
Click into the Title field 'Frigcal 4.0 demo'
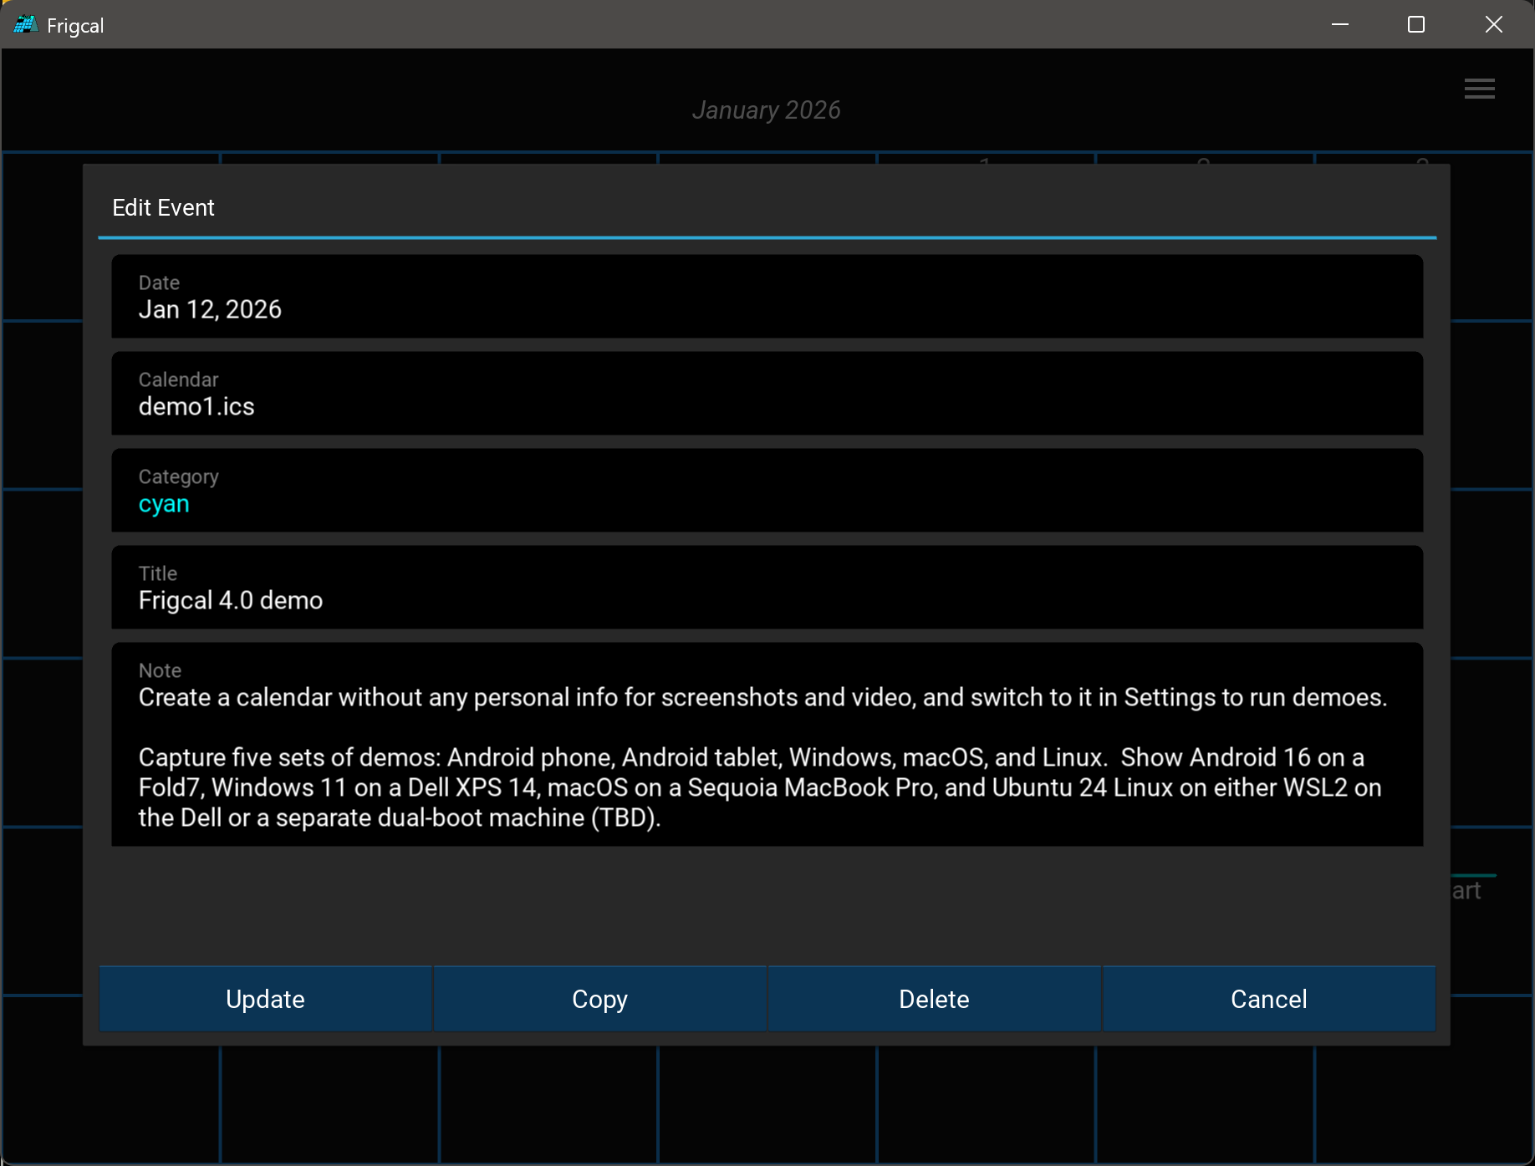click(x=767, y=588)
